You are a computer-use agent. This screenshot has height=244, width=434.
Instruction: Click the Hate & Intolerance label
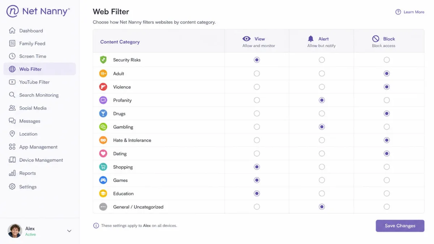click(132, 140)
